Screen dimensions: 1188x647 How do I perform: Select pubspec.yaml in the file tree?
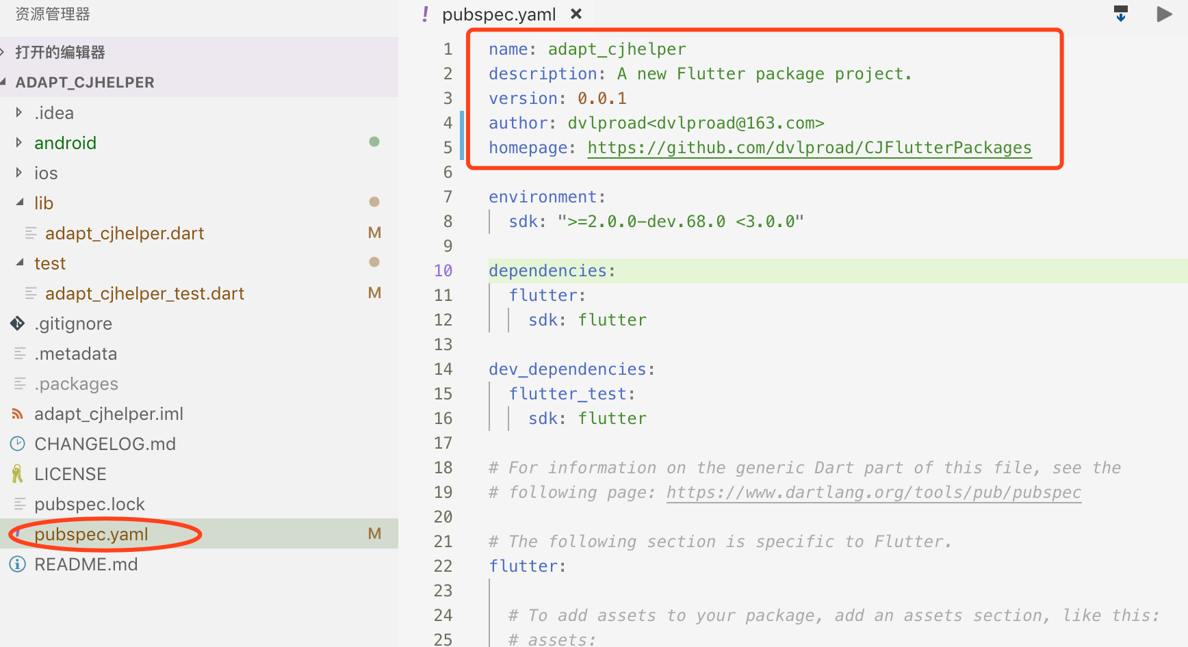pyautogui.click(x=91, y=534)
